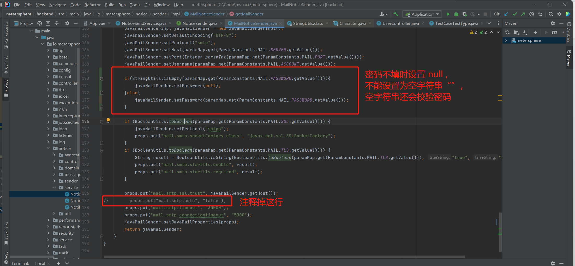Start debugging with the bug icon
The width and height of the screenshot is (575, 266).
click(456, 14)
